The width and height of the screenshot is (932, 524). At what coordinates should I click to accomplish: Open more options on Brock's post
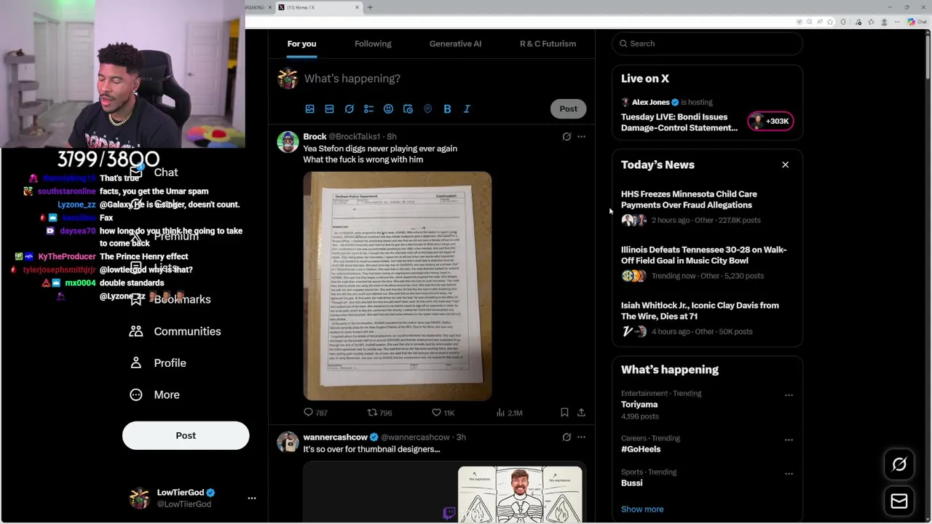tap(581, 137)
